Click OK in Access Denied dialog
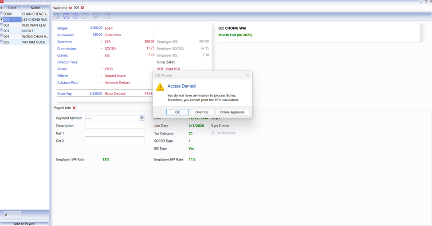The height and width of the screenshot is (226, 432). tap(177, 112)
